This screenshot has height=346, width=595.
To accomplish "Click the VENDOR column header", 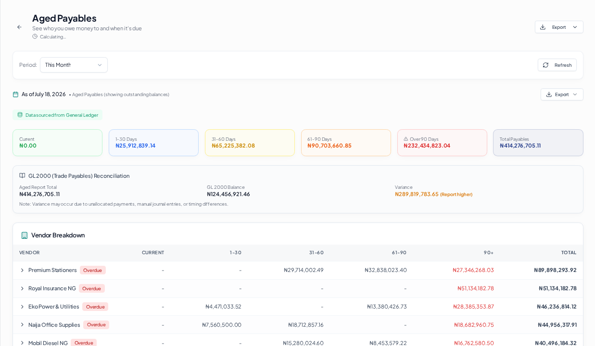I will click(29, 253).
